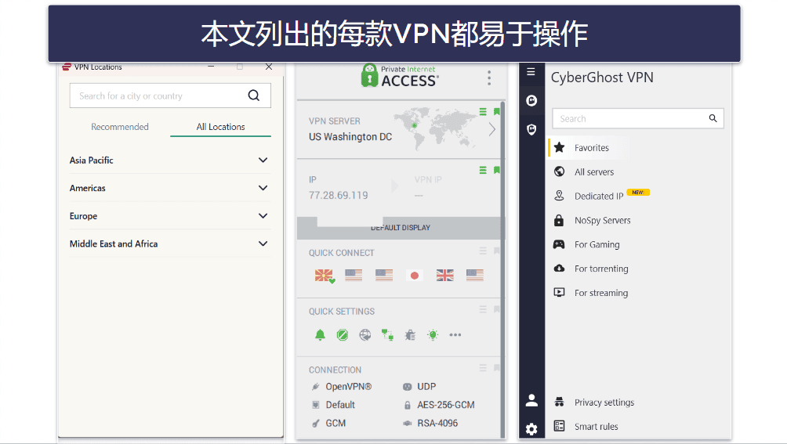This screenshot has height=444, width=787.
Task: Open server list via VPN Server chevron
Action: click(x=492, y=129)
